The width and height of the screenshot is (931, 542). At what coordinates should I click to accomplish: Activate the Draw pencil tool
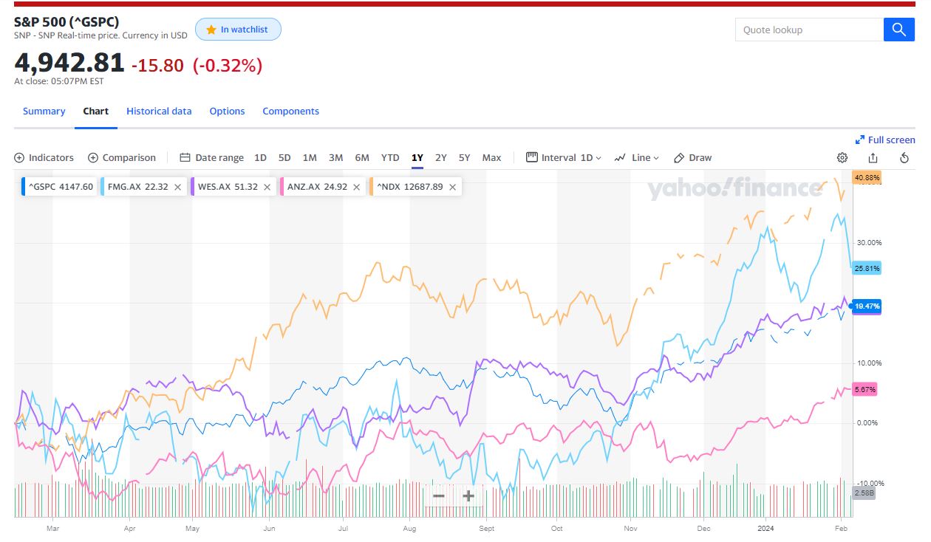tap(692, 157)
